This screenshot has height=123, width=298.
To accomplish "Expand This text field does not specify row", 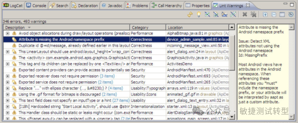I will click(x=8, y=100).
